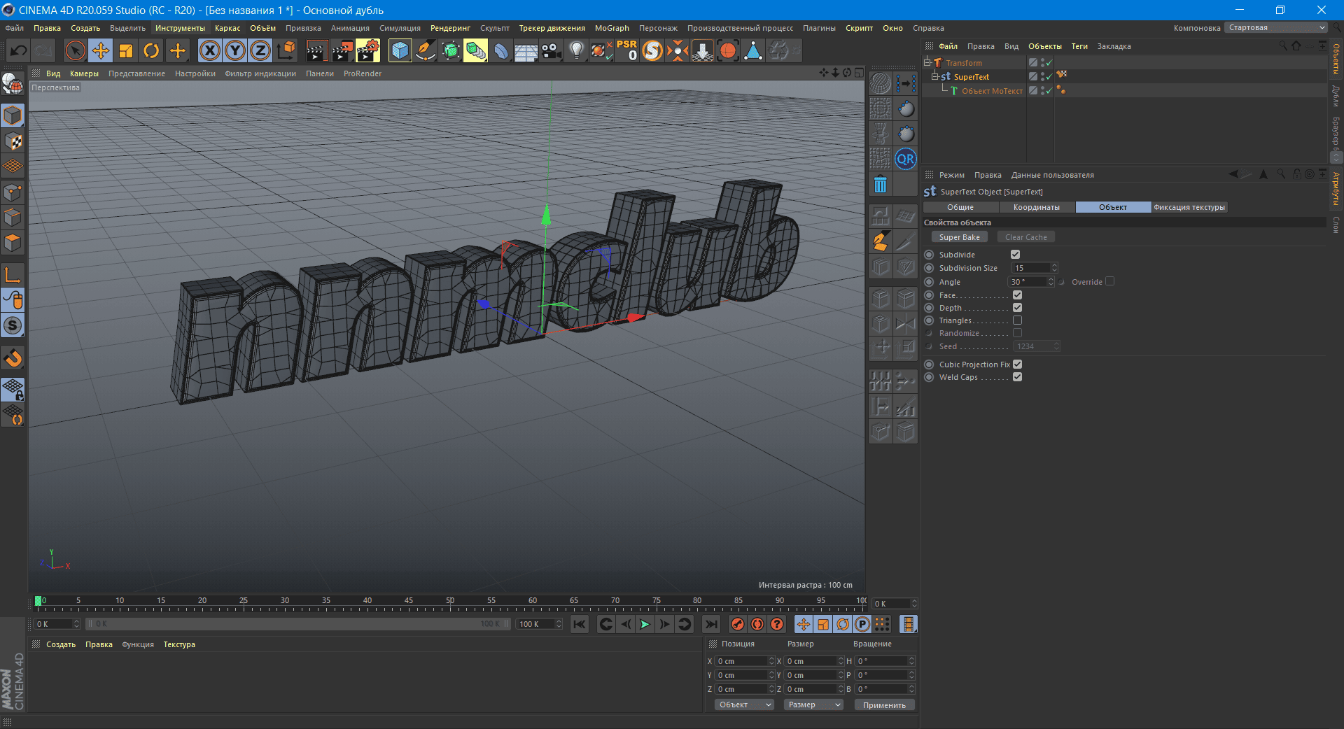Click the Record Active Objects icon

click(738, 624)
